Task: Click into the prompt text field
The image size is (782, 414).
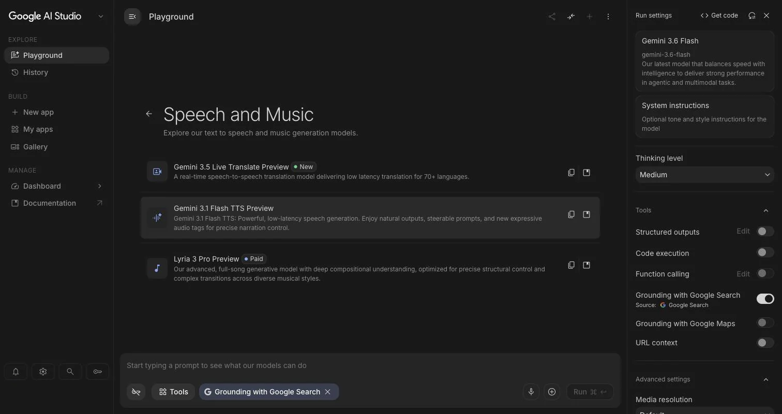Action: click(x=370, y=365)
